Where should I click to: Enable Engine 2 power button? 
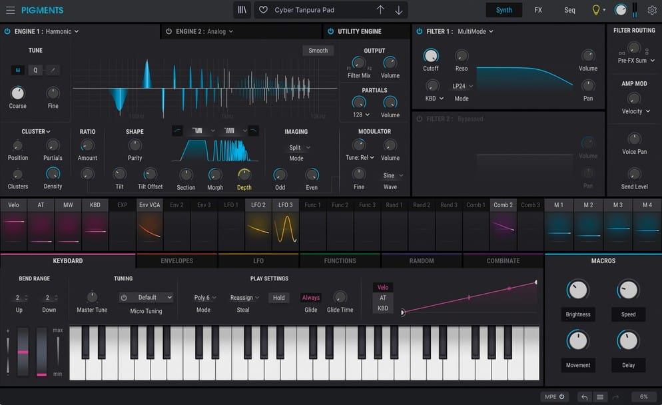[x=169, y=31]
